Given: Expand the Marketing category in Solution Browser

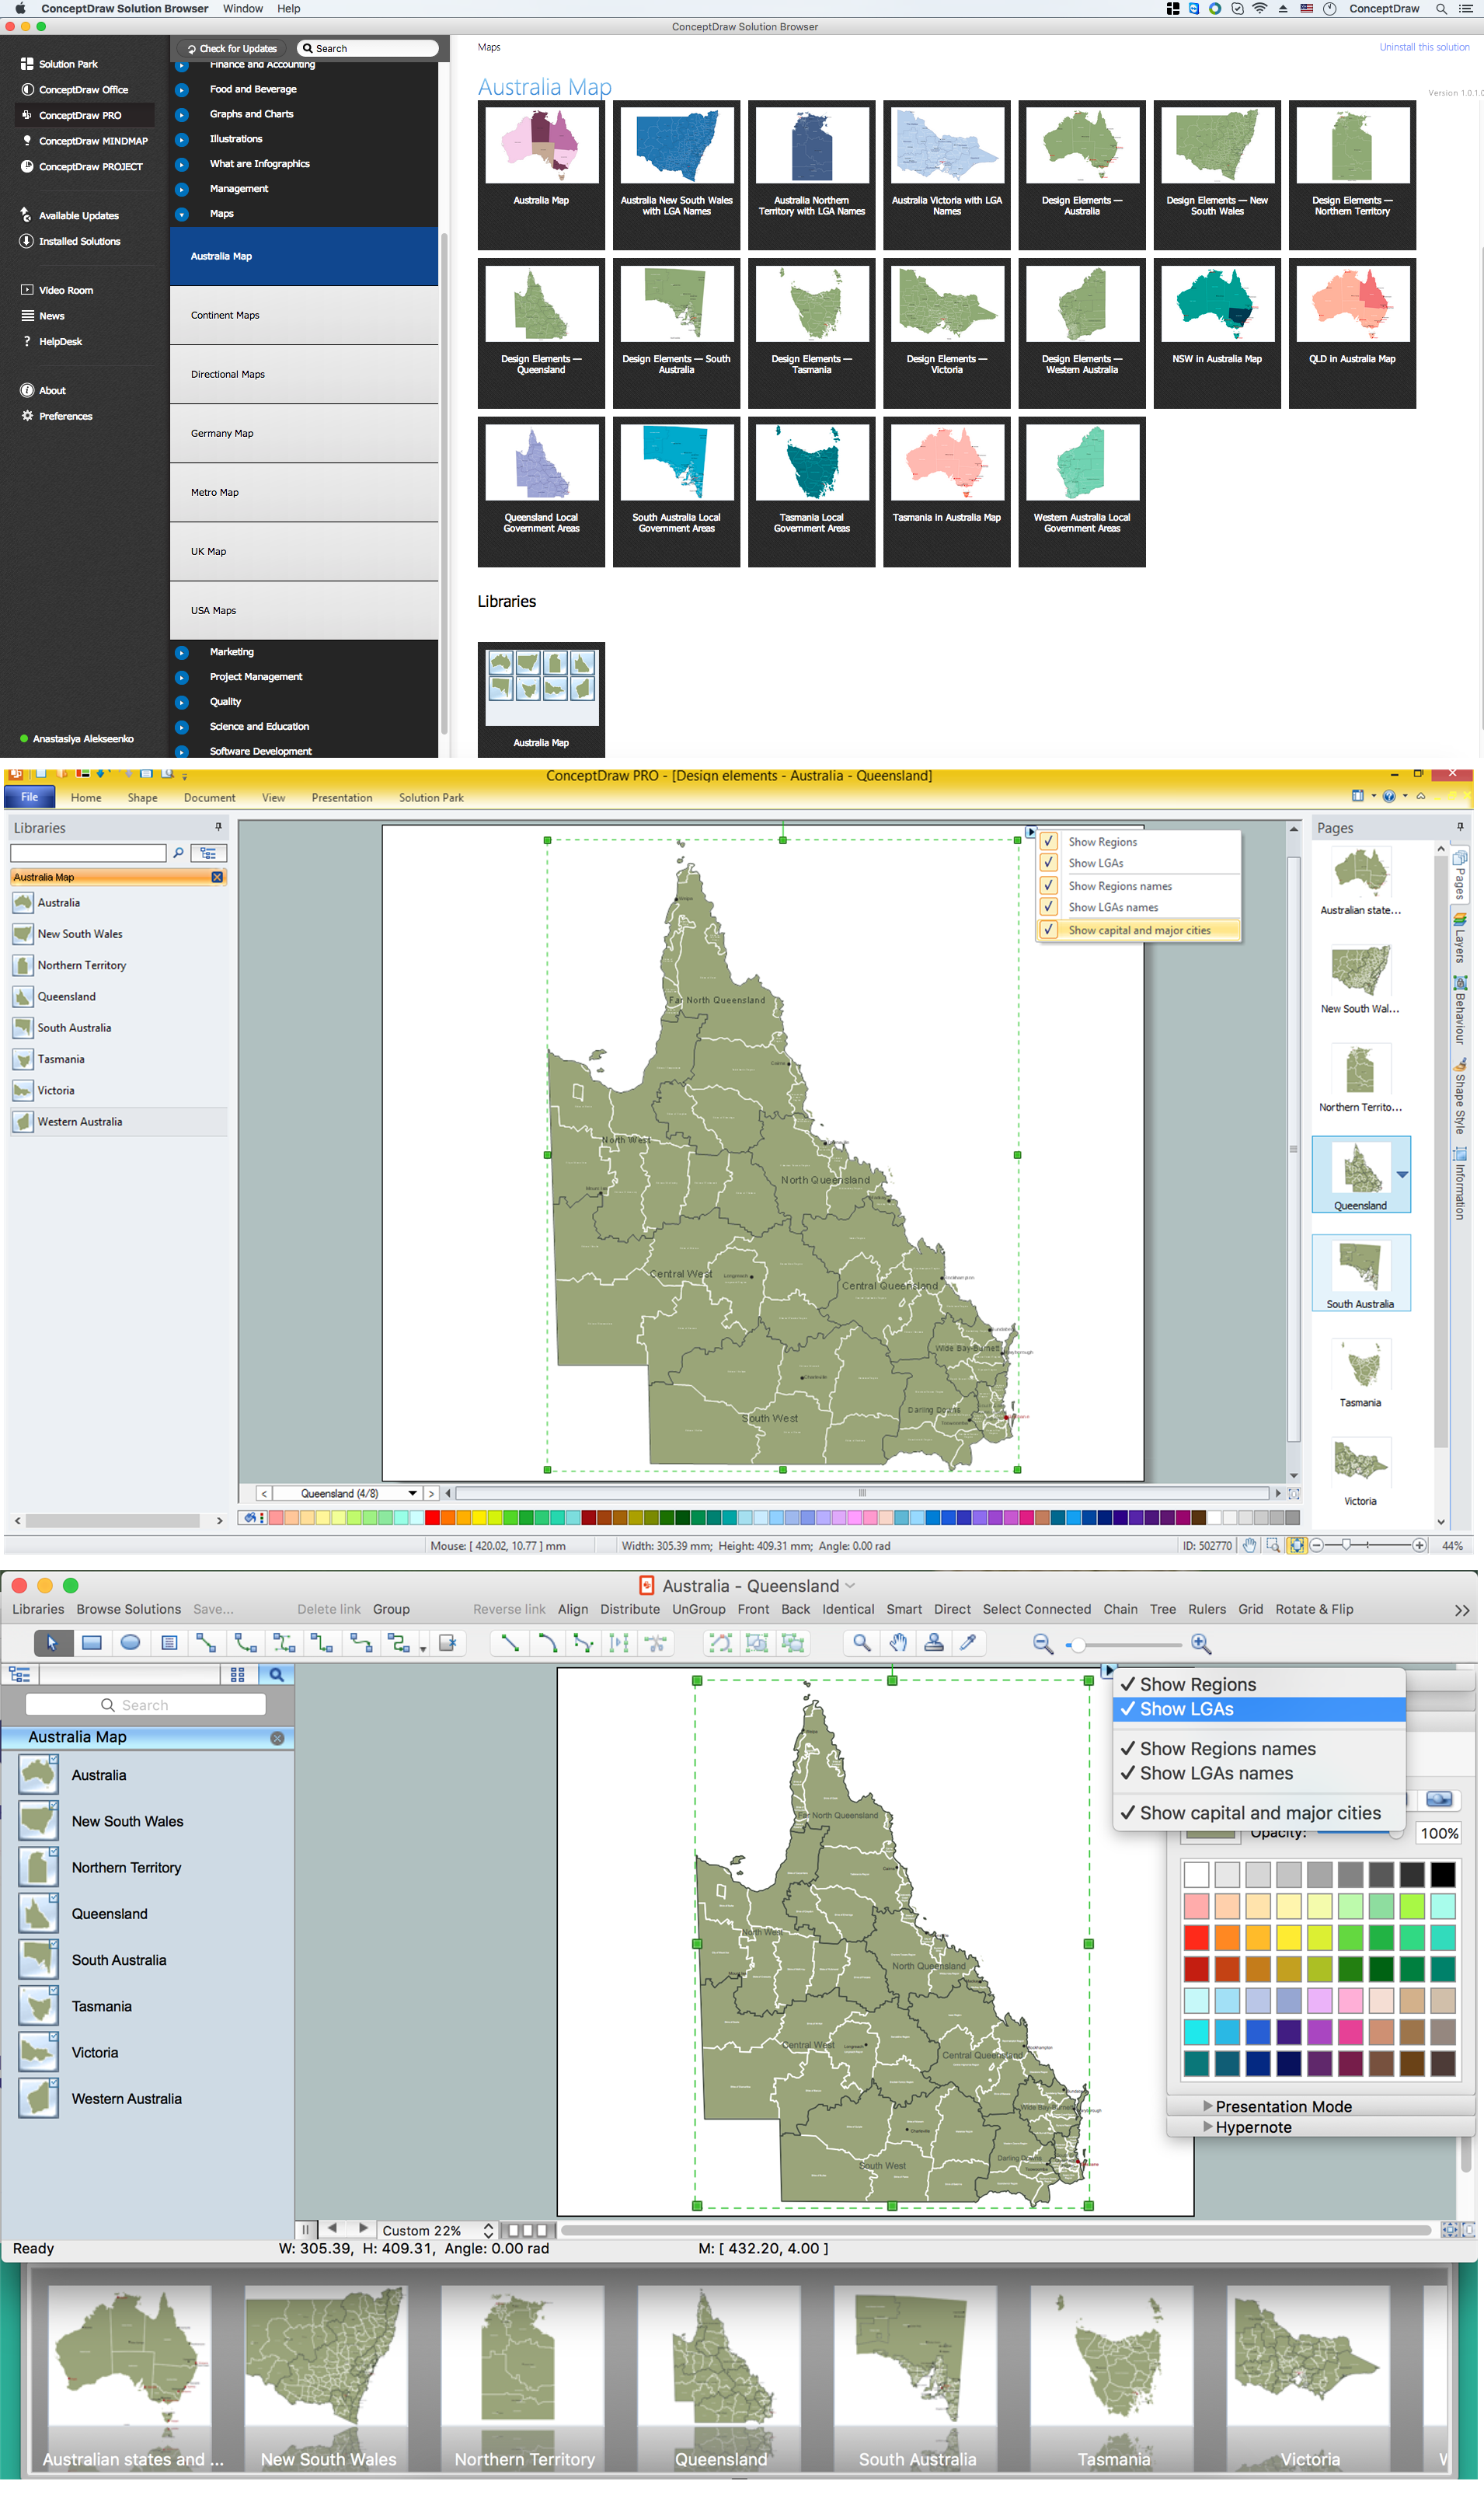Looking at the screenshot, I should click(182, 652).
